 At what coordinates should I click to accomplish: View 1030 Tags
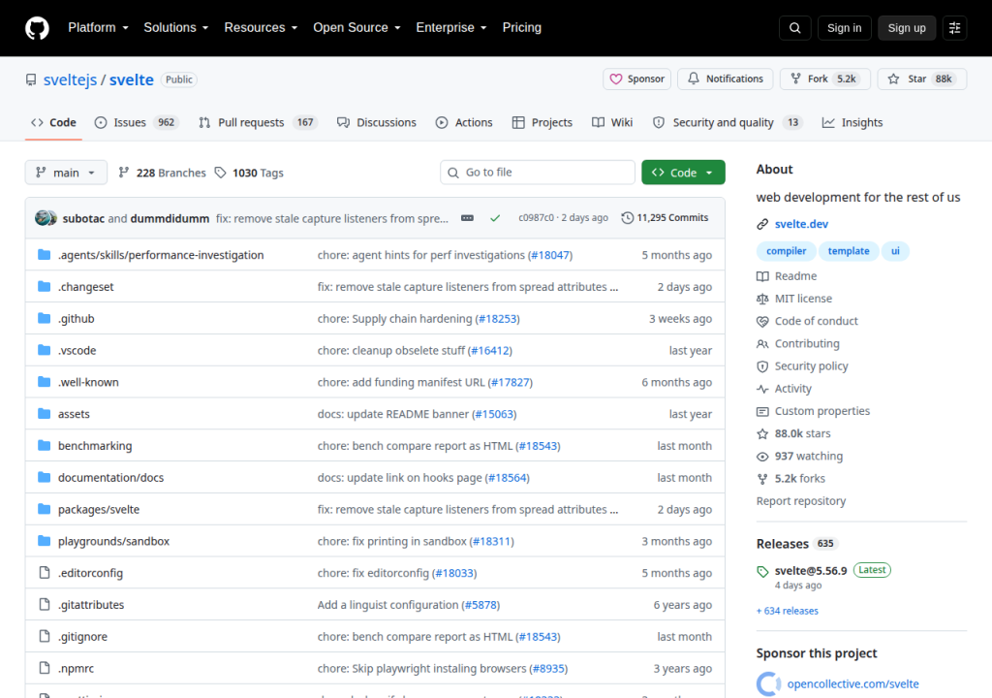point(249,173)
